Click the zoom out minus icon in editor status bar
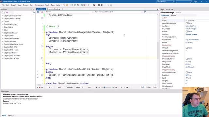The width and height of the screenshot is (209, 117). tap(99, 87)
